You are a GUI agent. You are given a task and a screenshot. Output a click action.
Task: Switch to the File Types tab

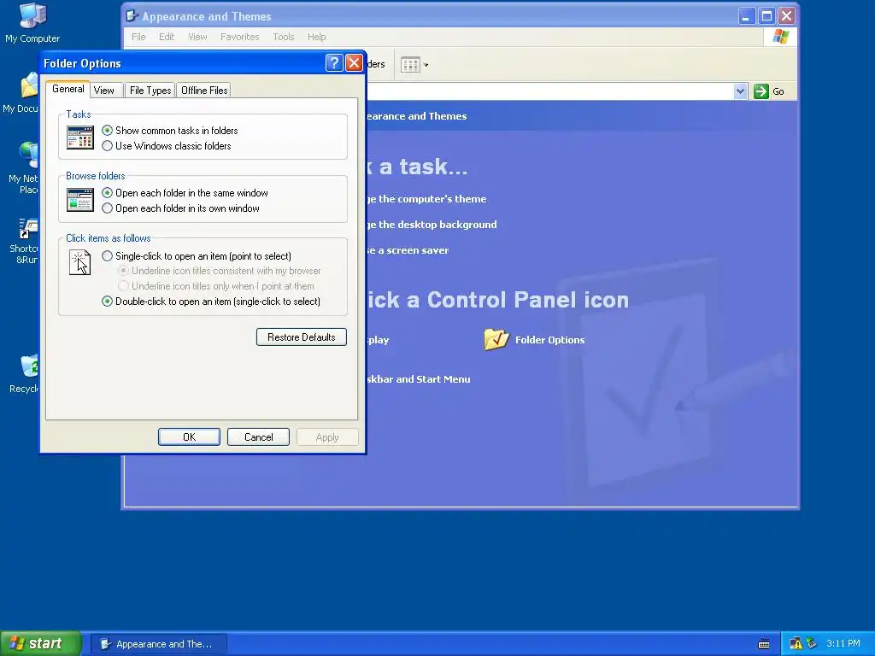click(150, 91)
